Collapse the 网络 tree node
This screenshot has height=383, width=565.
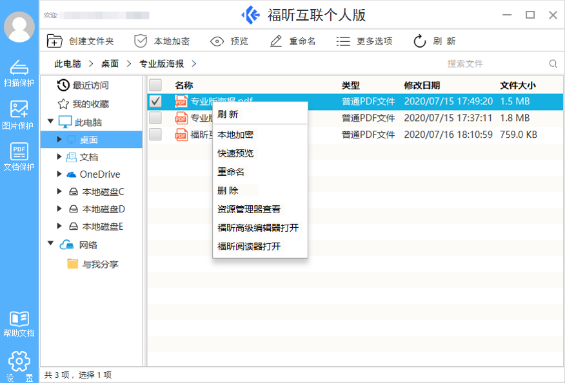pos(51,243)
